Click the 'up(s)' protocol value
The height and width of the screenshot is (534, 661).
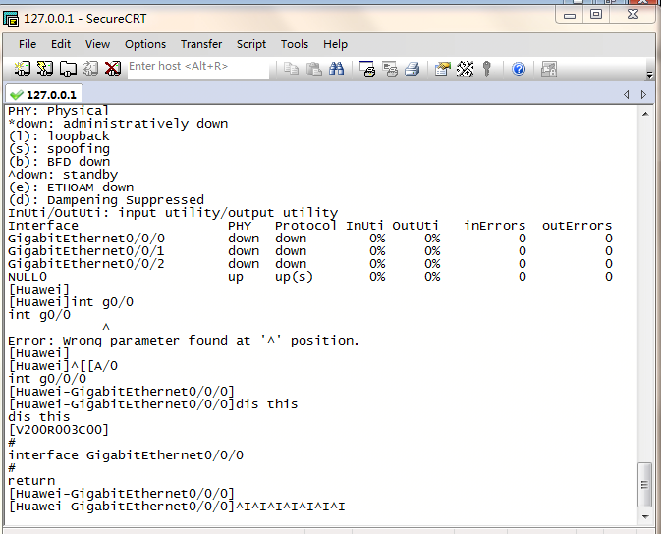294,277
